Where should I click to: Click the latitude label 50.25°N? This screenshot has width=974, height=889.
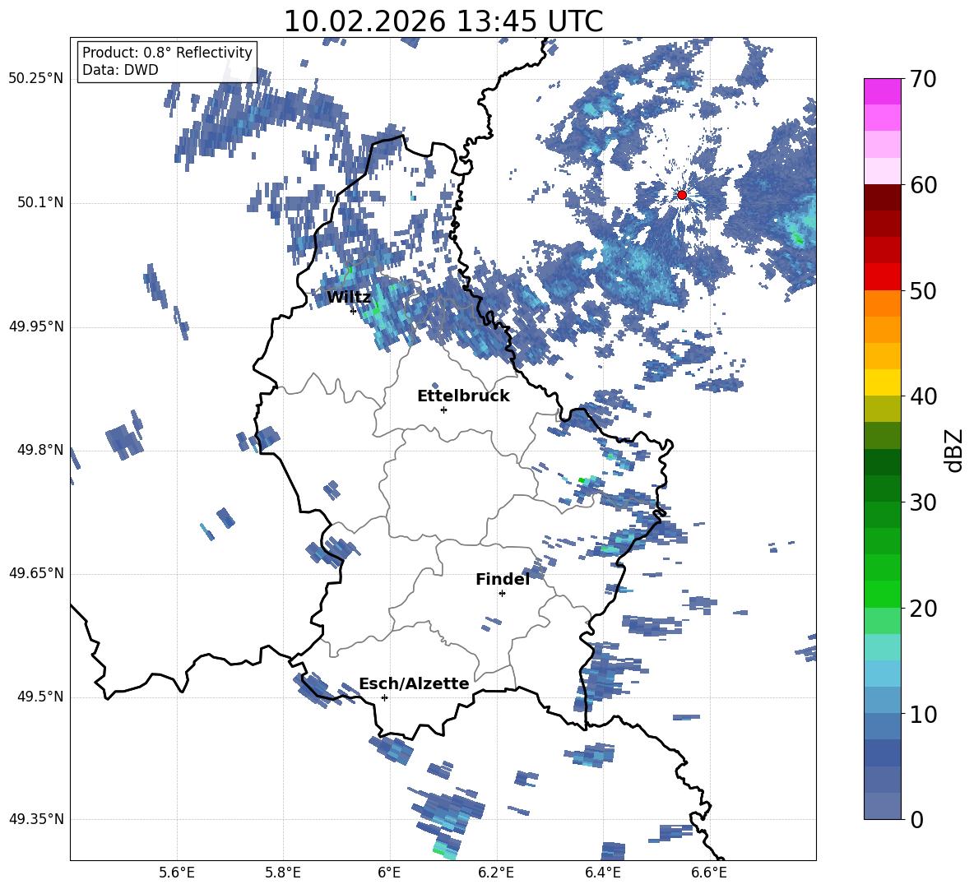coord(36,80)
